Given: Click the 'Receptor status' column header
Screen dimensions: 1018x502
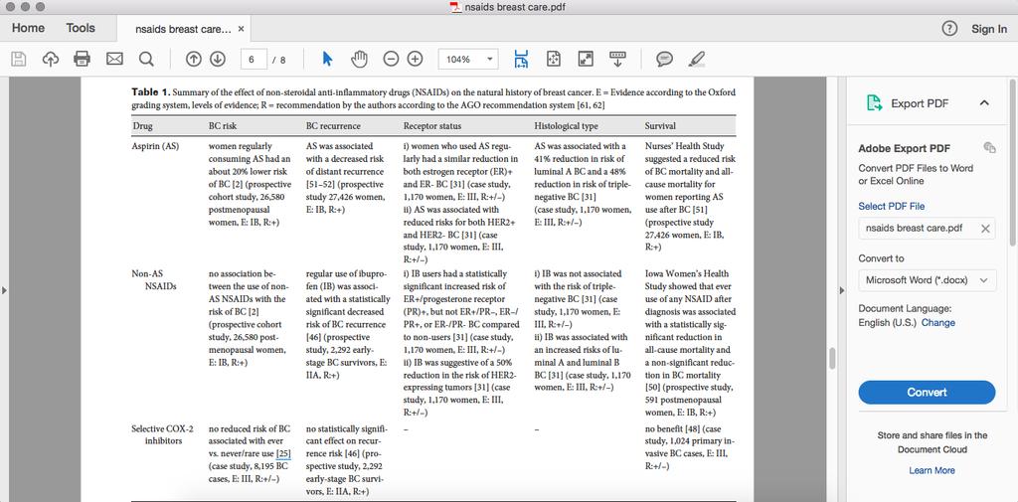Looking at the screenshot, I should [432, 125].
